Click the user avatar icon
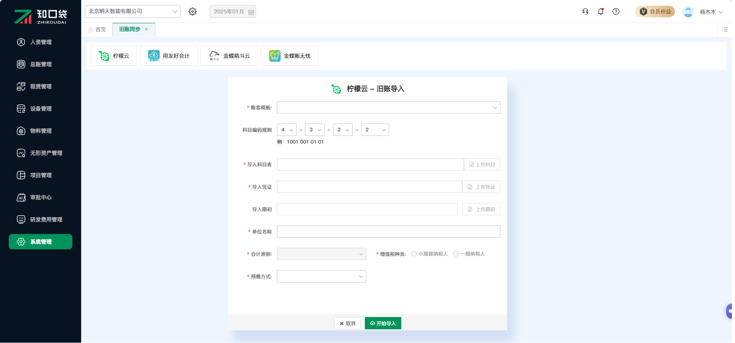The width and height of the screenshot is (735, 343). 688,12
